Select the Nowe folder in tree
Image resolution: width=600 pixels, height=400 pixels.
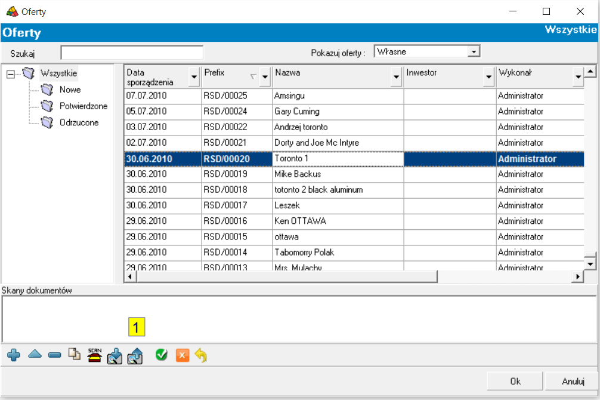pyautogui.click(x=70, y=90)
